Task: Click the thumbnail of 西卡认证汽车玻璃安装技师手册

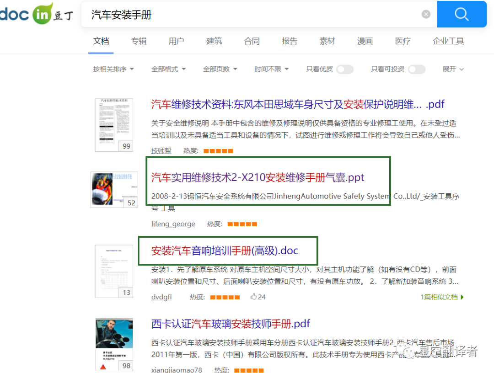Action: pos(114,344)
